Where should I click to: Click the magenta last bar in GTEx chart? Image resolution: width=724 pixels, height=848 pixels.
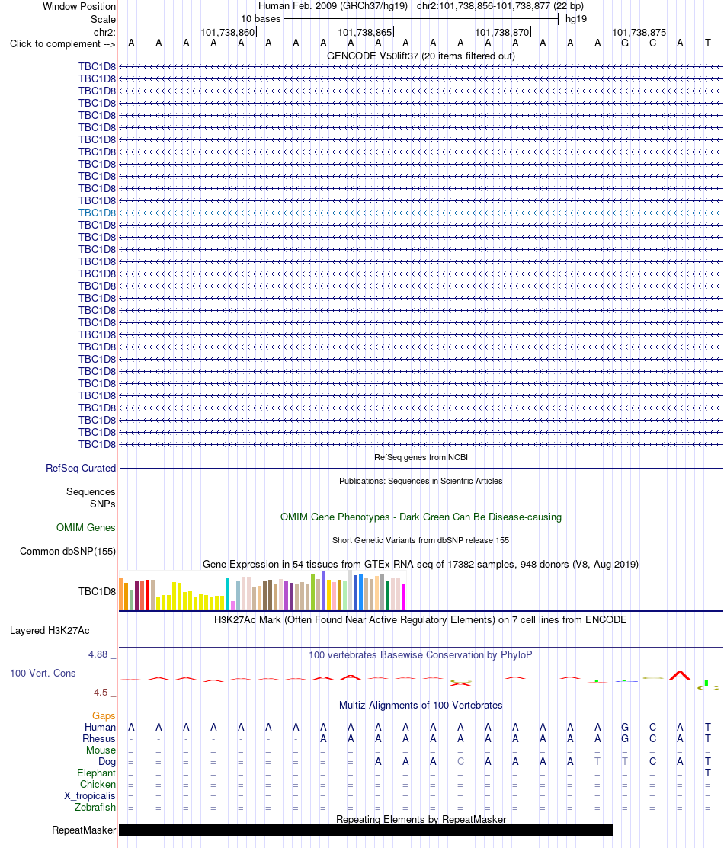click(404, 597)
